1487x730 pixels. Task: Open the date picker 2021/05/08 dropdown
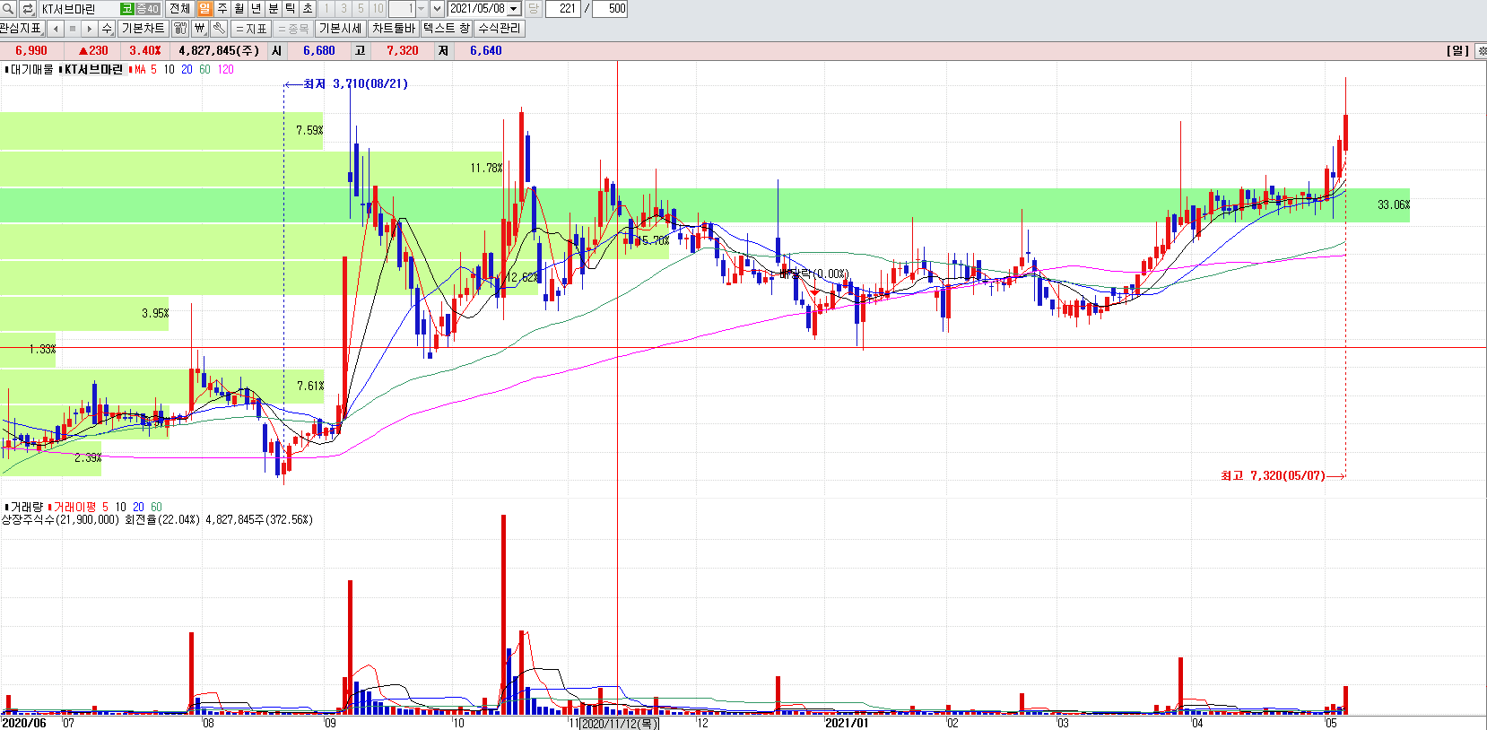514,9
